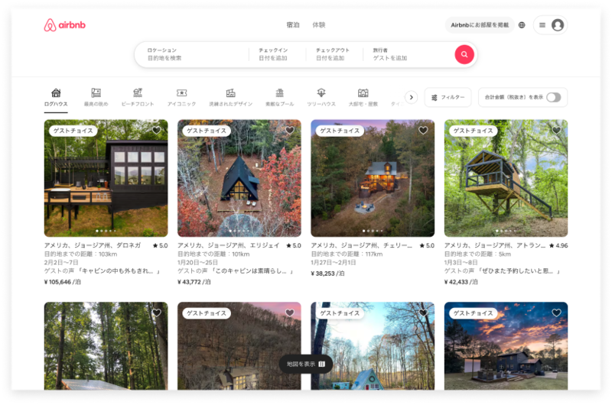Open the globe language selector

[522, 25]
